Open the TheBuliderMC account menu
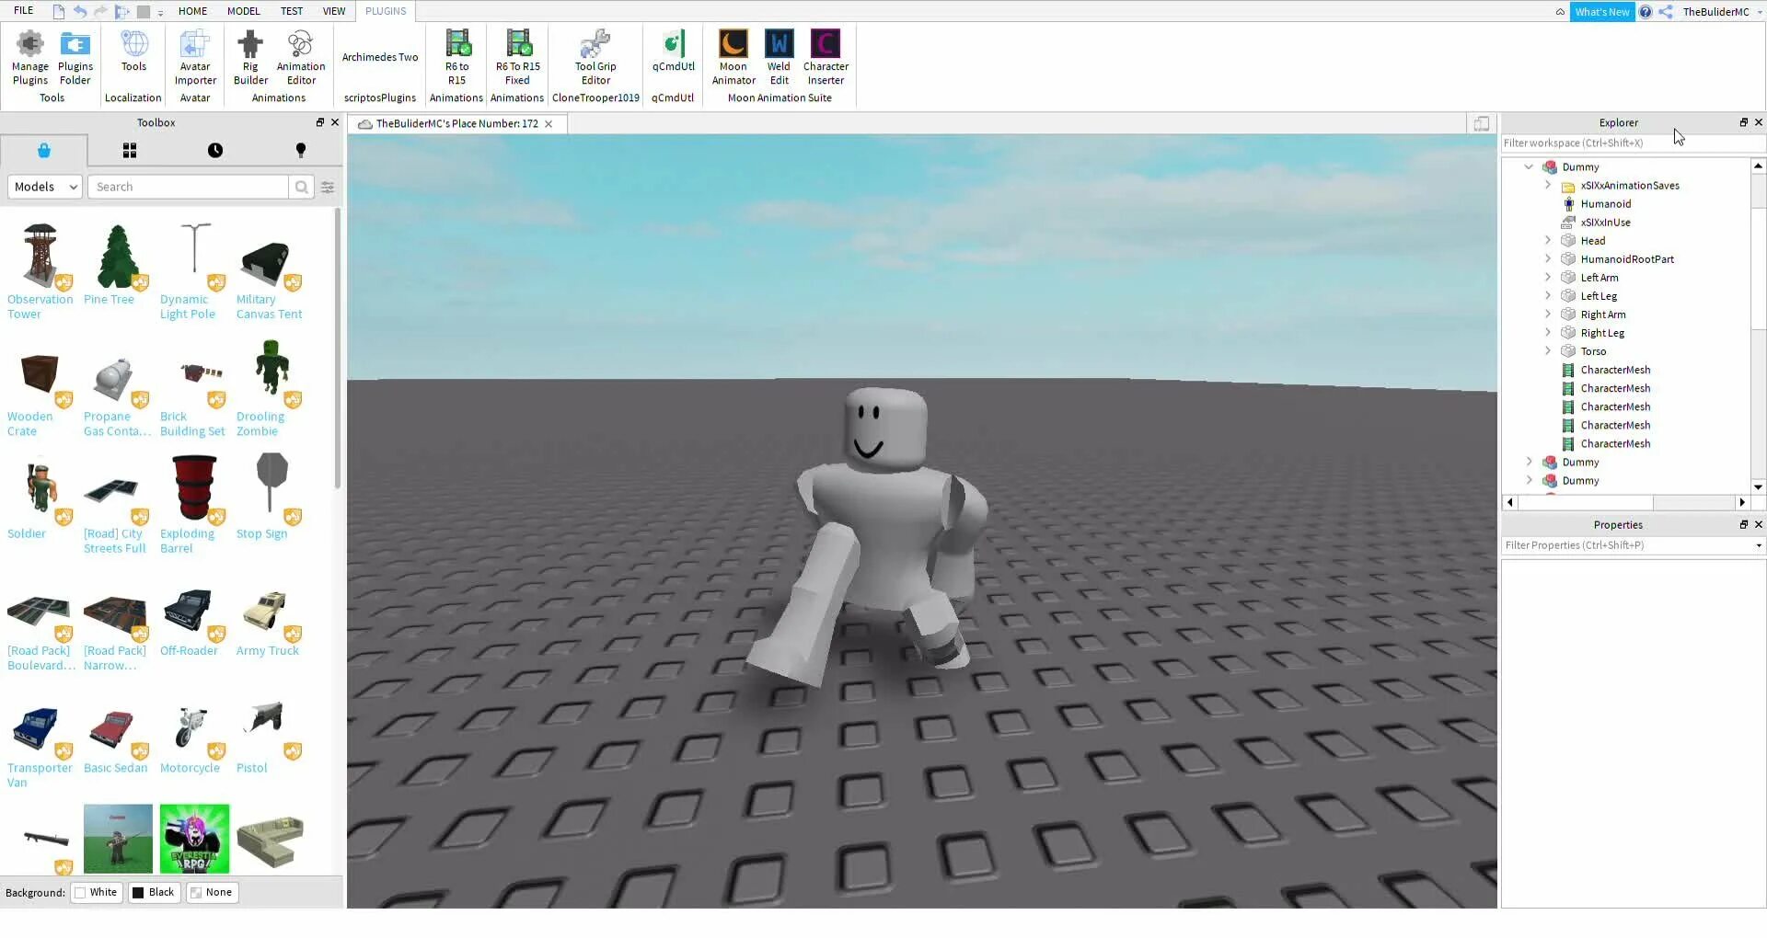Image resolution: width=1767 pixels, height=938 pixels. [1720, 12]
